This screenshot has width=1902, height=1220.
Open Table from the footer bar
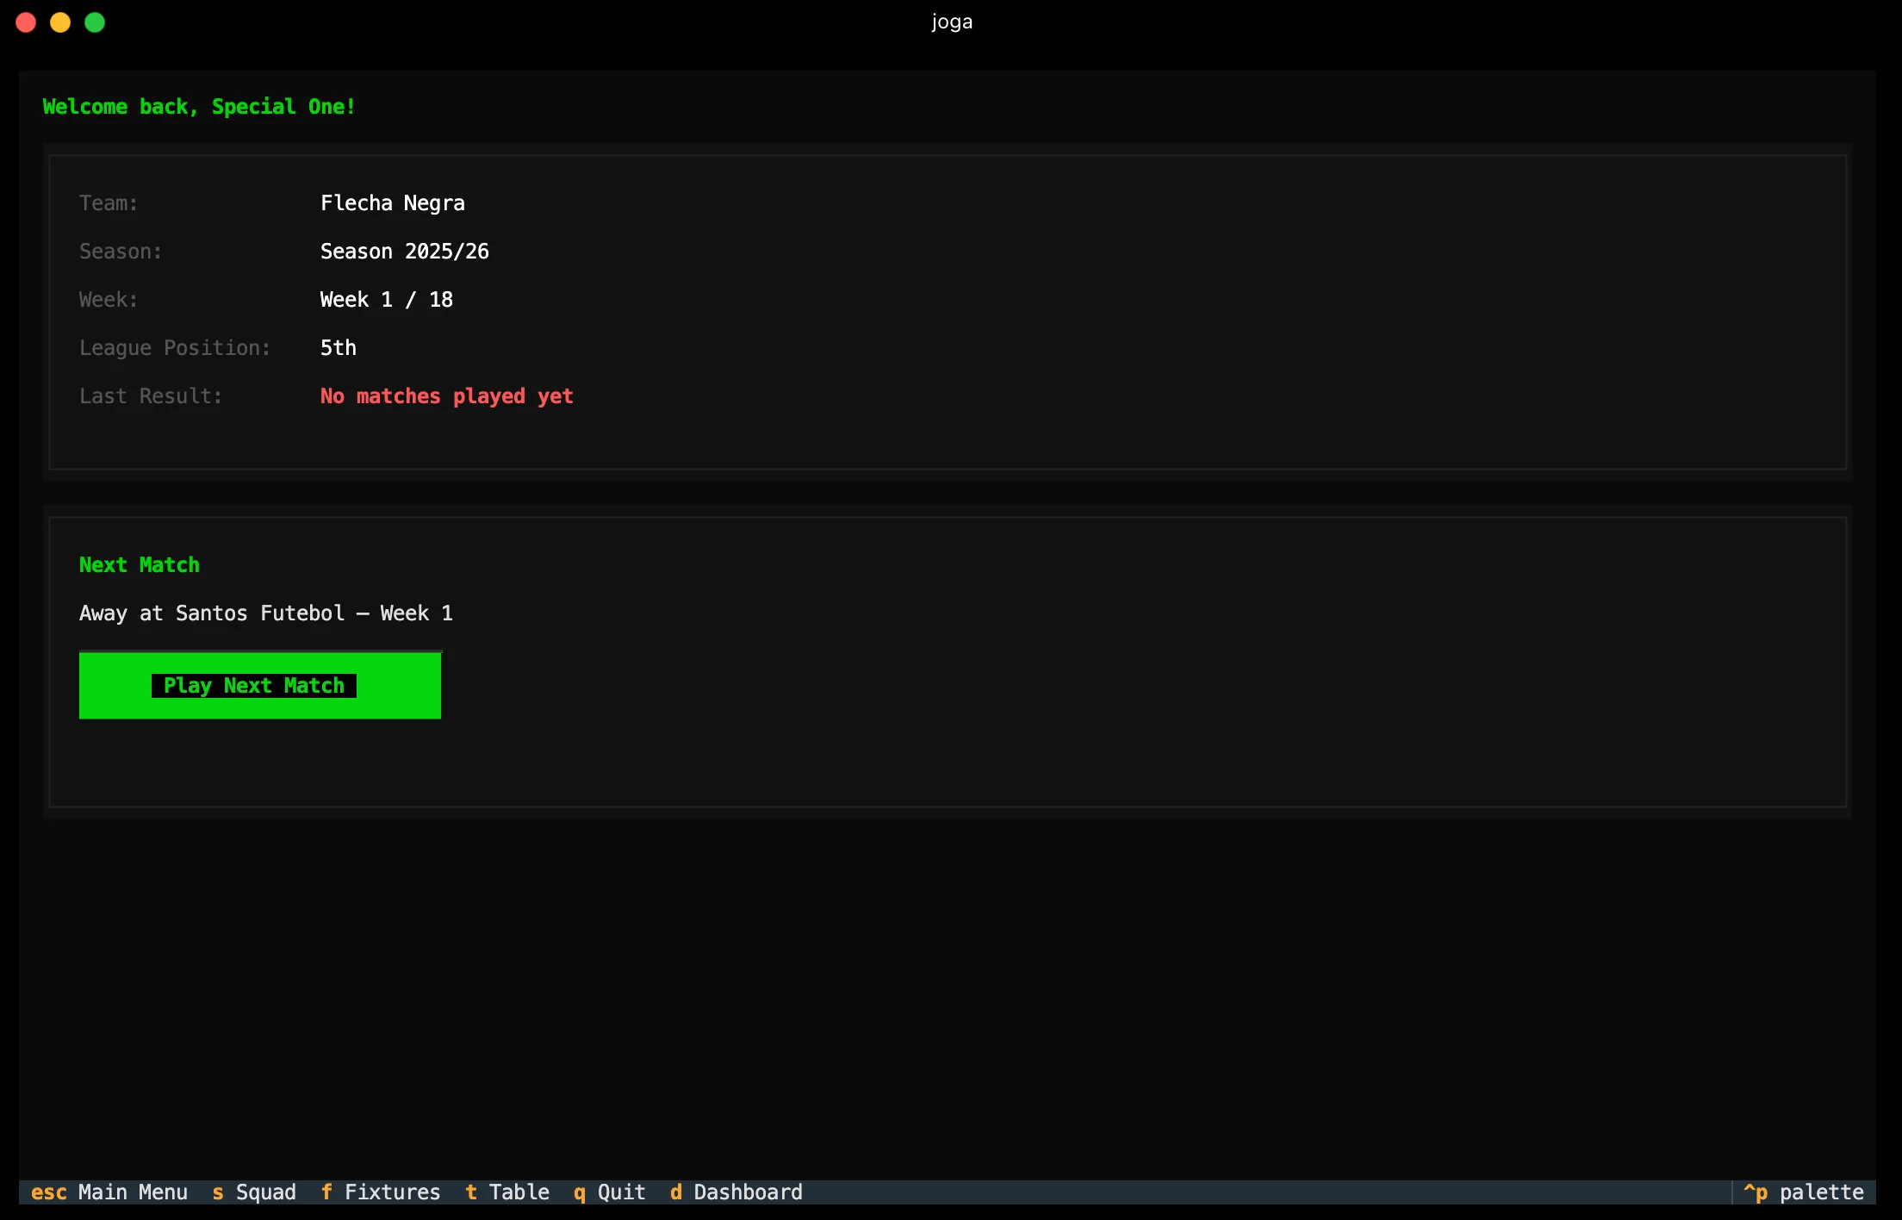point(507,1192)
